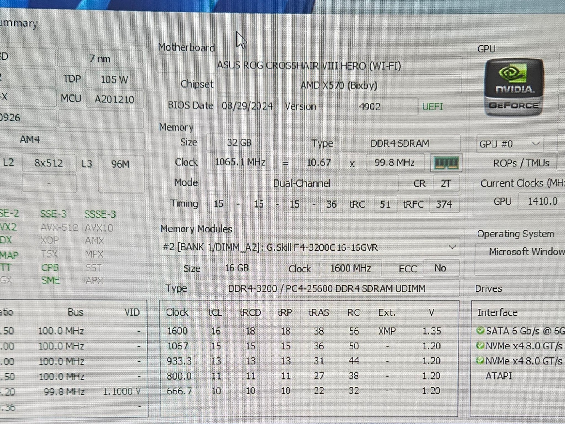The width and height of the screenshot is (565, 424).
Task: Click the memory clock value 1065.1 MHz
Action: pos(240,162)
